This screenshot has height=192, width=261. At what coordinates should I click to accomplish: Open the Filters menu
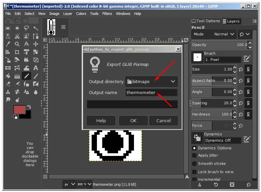107,14
